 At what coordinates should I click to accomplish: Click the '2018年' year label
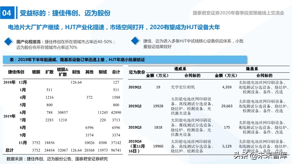coord(9,82)
